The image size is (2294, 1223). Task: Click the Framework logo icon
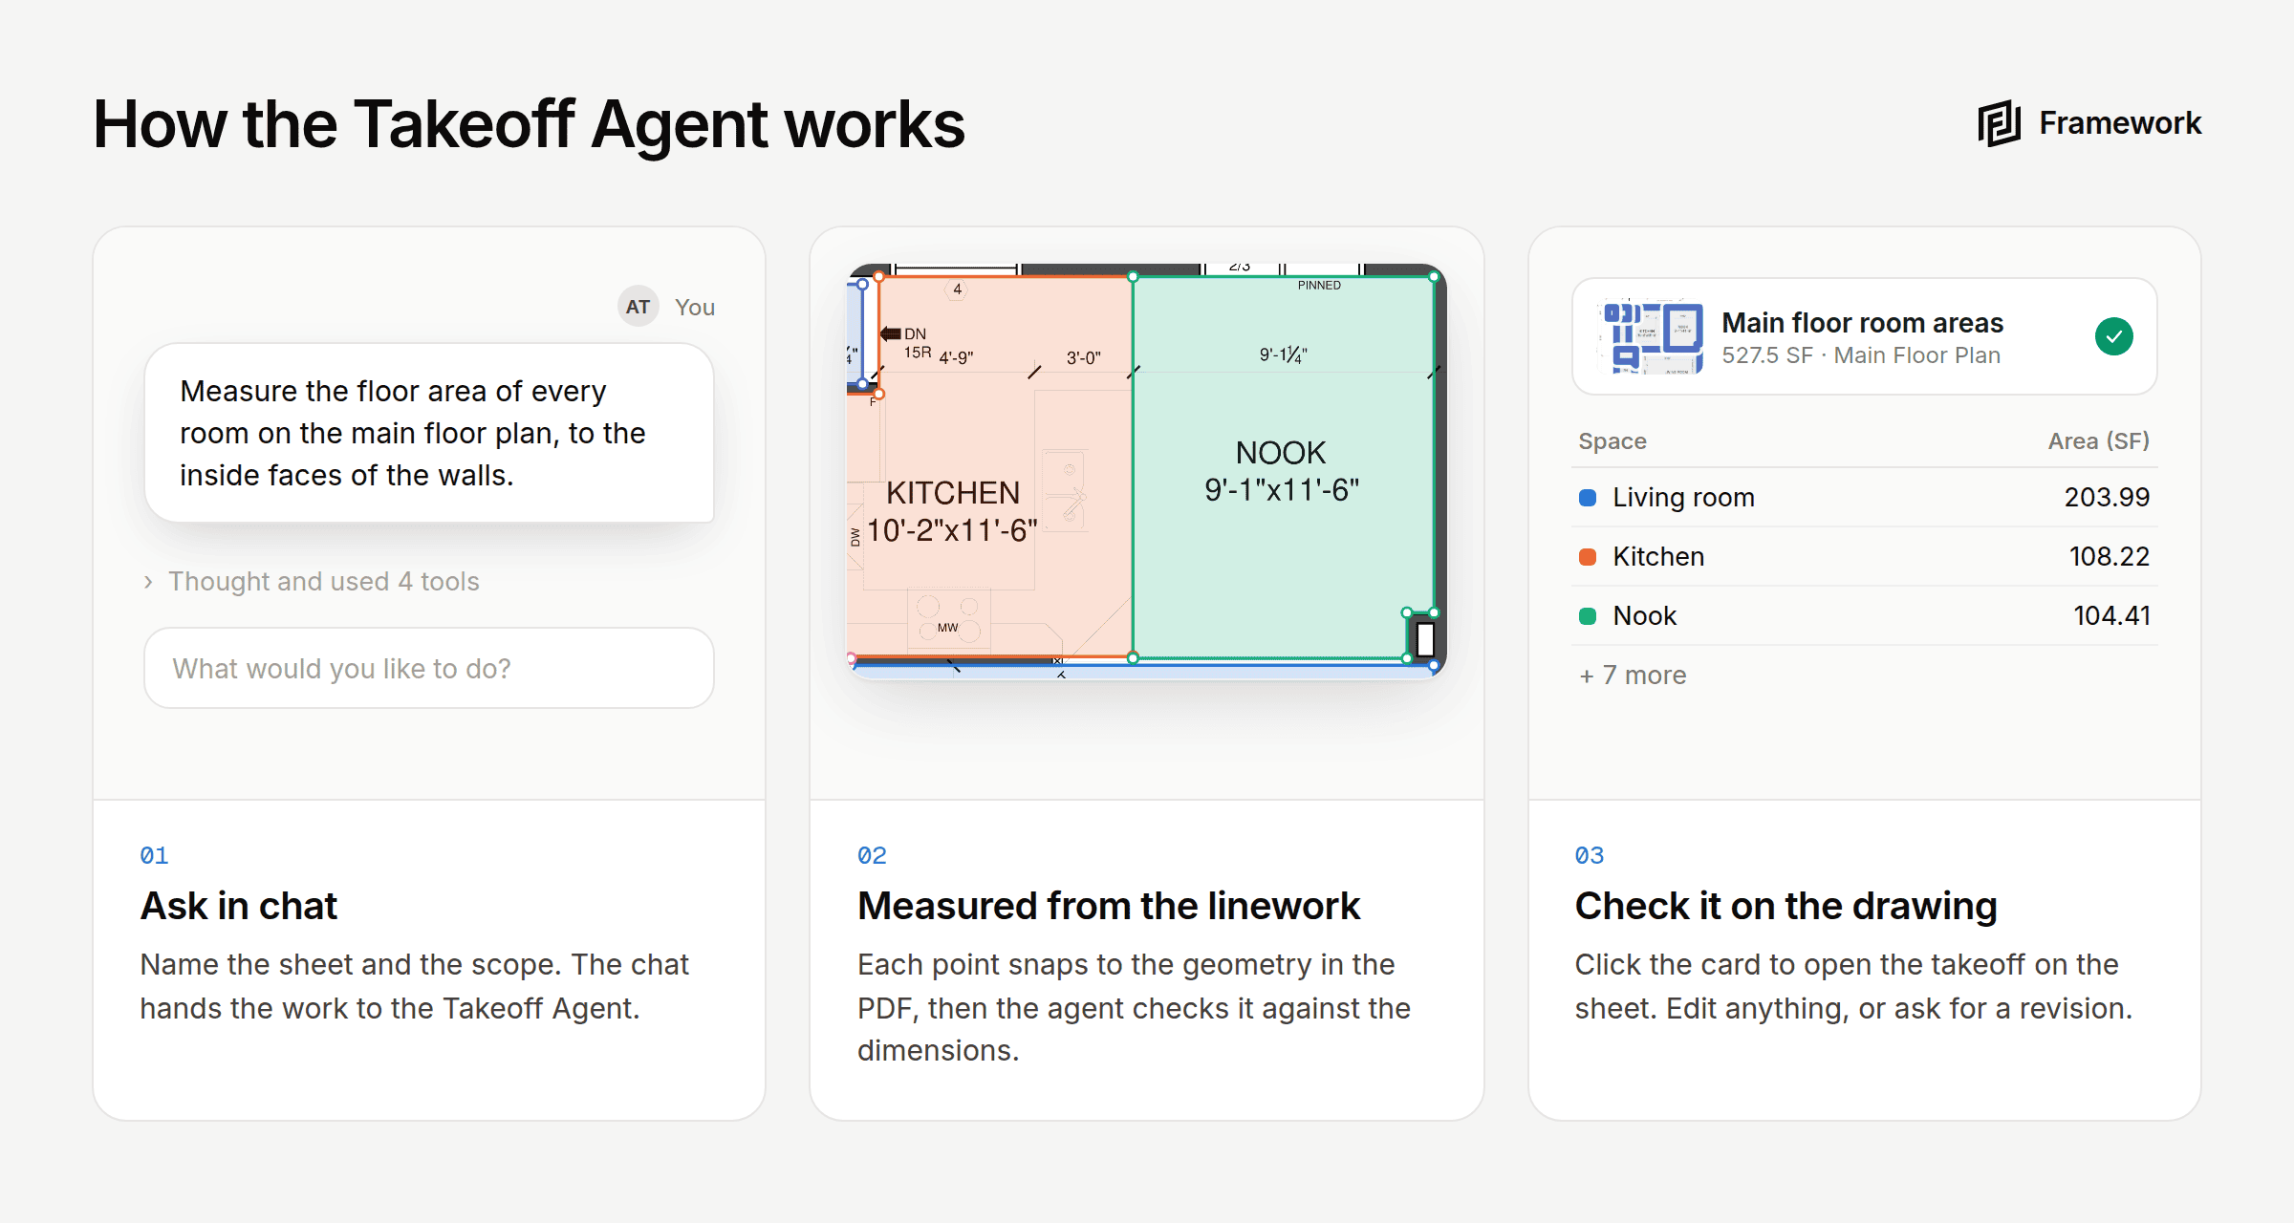pyautogui.click(x=1999, y=123)
